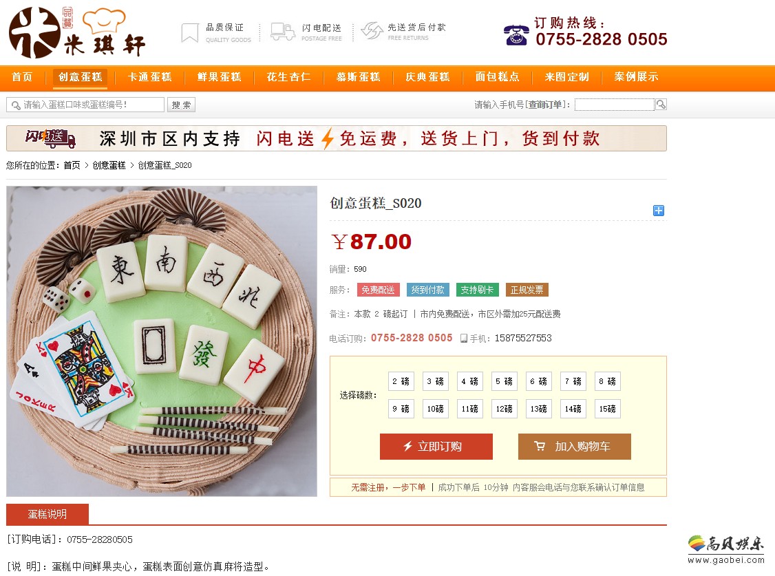Click the 闪电送 truck banner icon
This screenshot has height=576, width=775.
(x=51, y=138)
